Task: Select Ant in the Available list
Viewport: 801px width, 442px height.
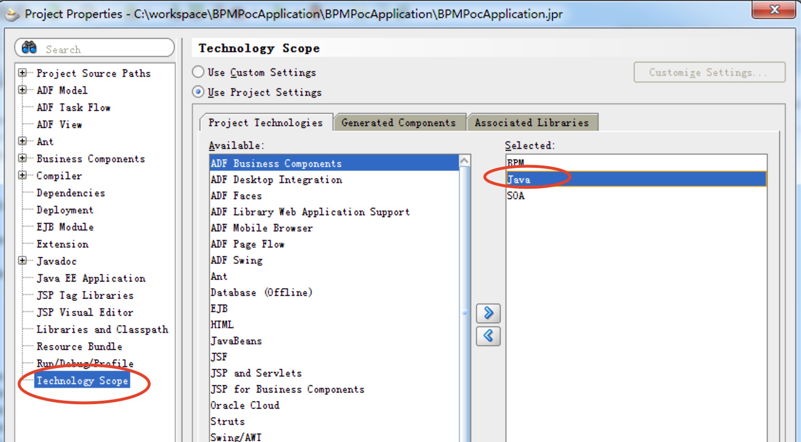Action: coord(334,276)
